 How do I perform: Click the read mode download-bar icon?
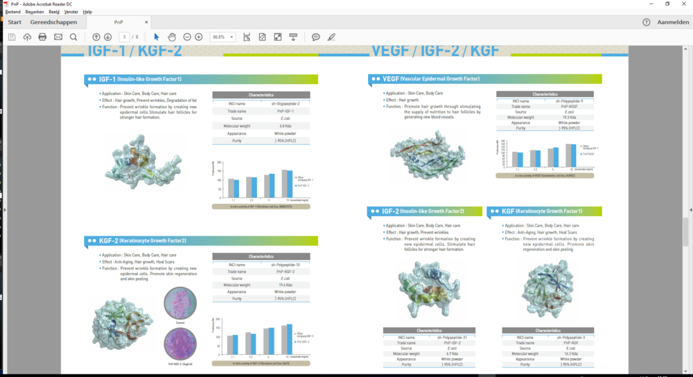point(293,37)
